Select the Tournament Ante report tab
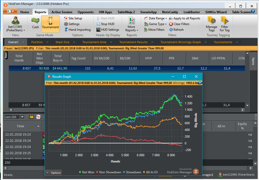The height and width of the screenshot is (180, 259). (x=94, y=42)
